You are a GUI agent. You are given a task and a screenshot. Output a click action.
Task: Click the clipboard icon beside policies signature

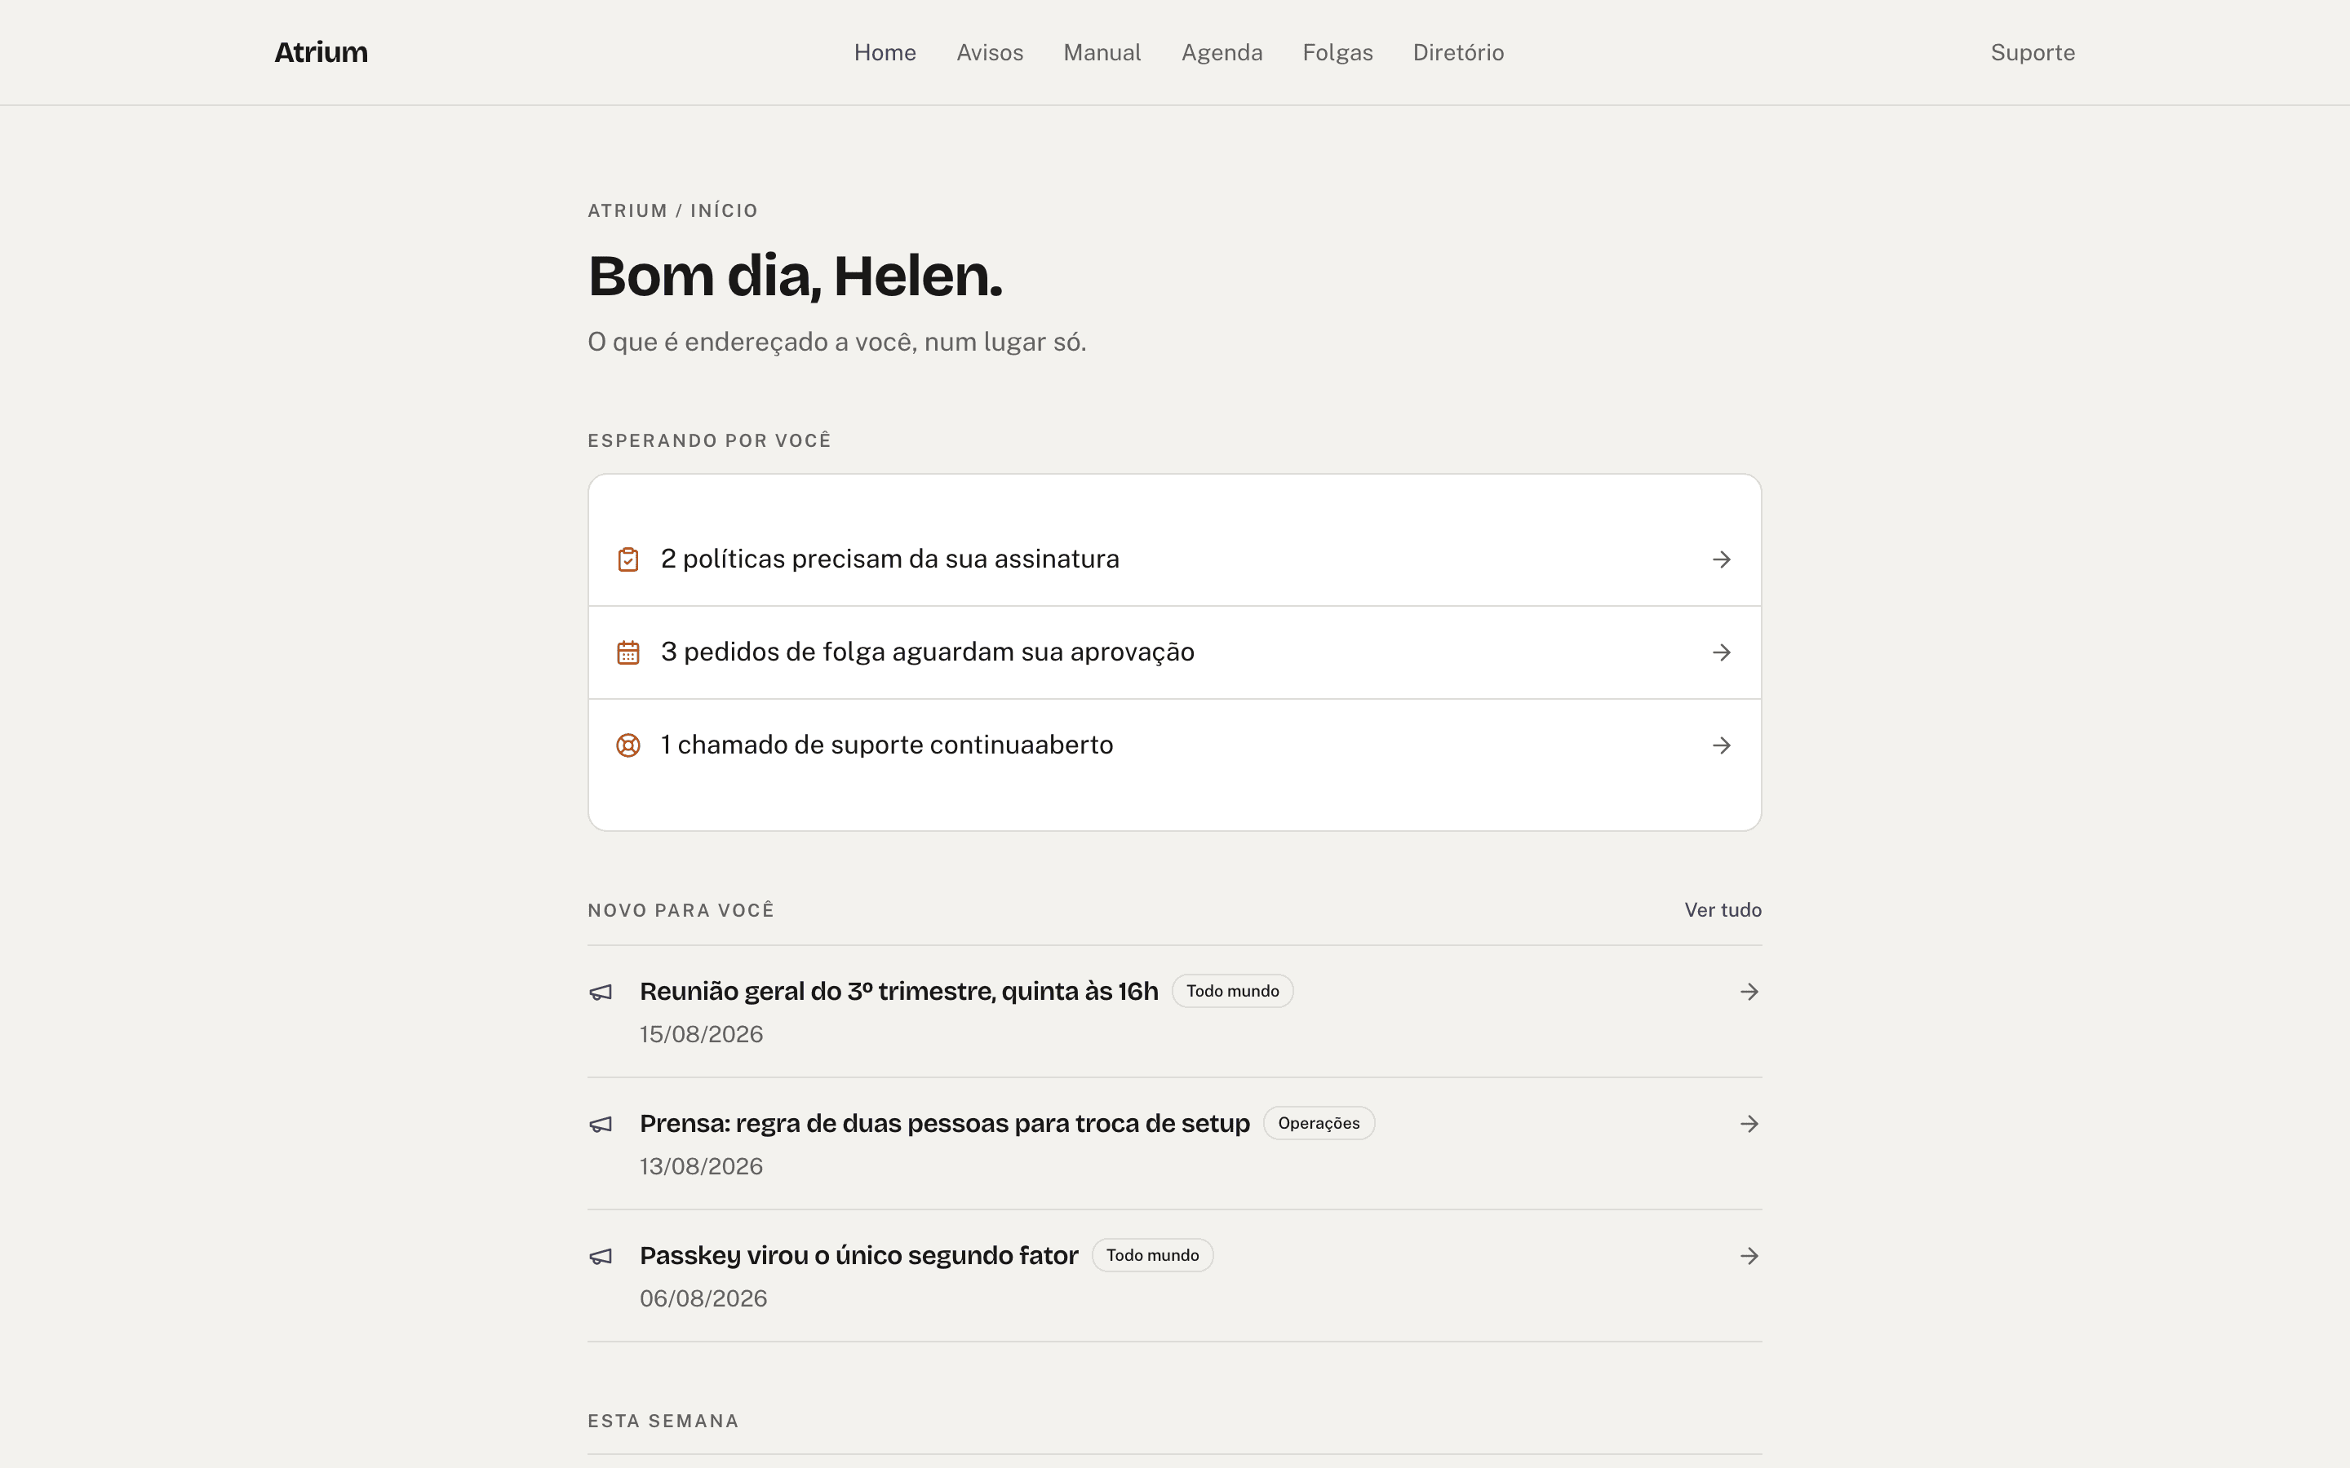pyautogui.click(x=628, y=559)
